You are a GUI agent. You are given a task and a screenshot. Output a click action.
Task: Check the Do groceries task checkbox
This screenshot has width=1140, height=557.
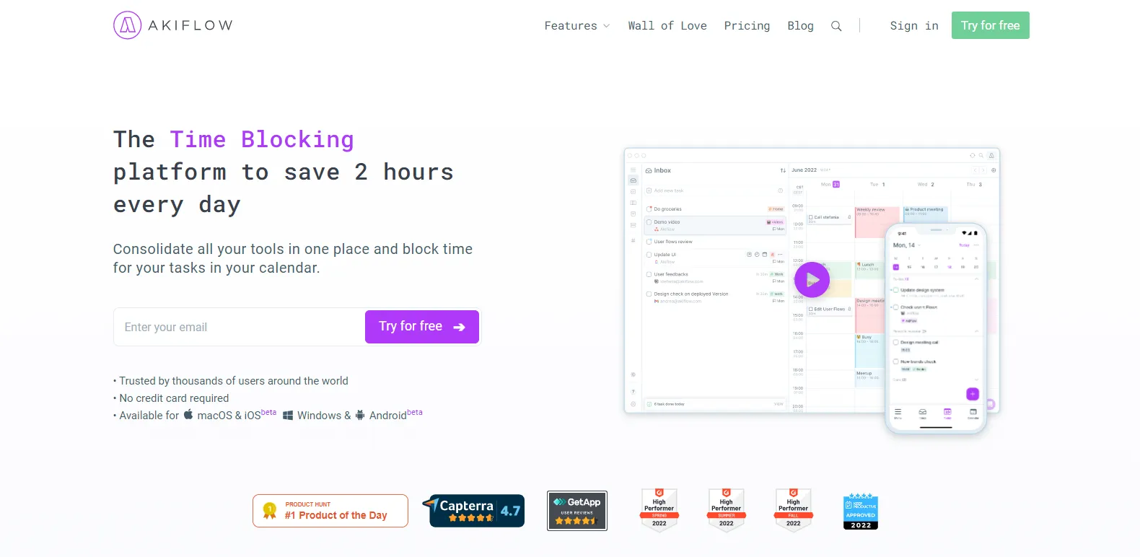[649, 209]
